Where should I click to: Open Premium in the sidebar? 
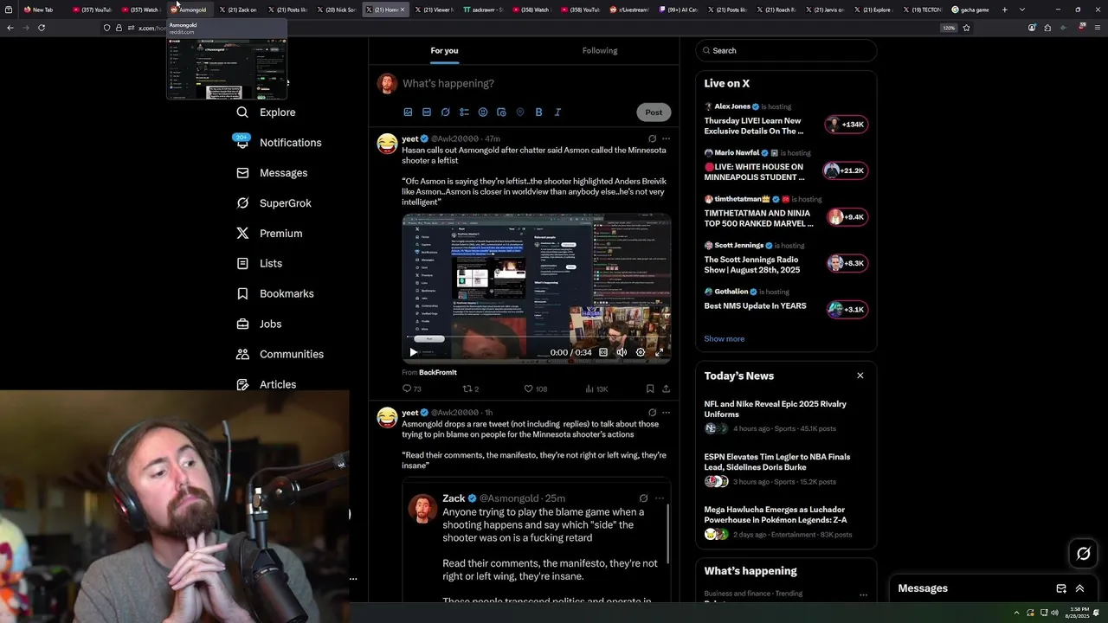(x=269, y=234)
